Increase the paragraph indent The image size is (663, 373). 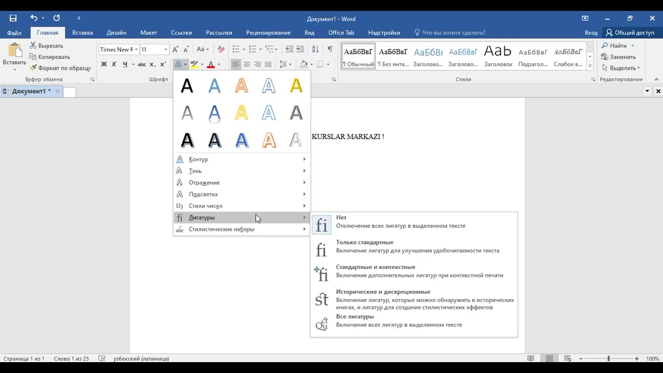301,49
